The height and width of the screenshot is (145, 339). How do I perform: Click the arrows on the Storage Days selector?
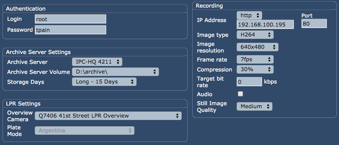[132, 82]
